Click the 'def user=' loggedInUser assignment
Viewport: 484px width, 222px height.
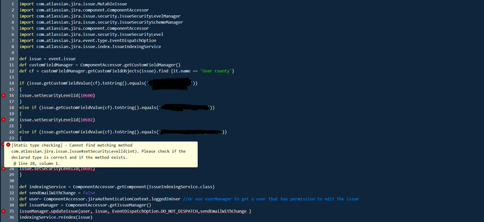point(100,199)
